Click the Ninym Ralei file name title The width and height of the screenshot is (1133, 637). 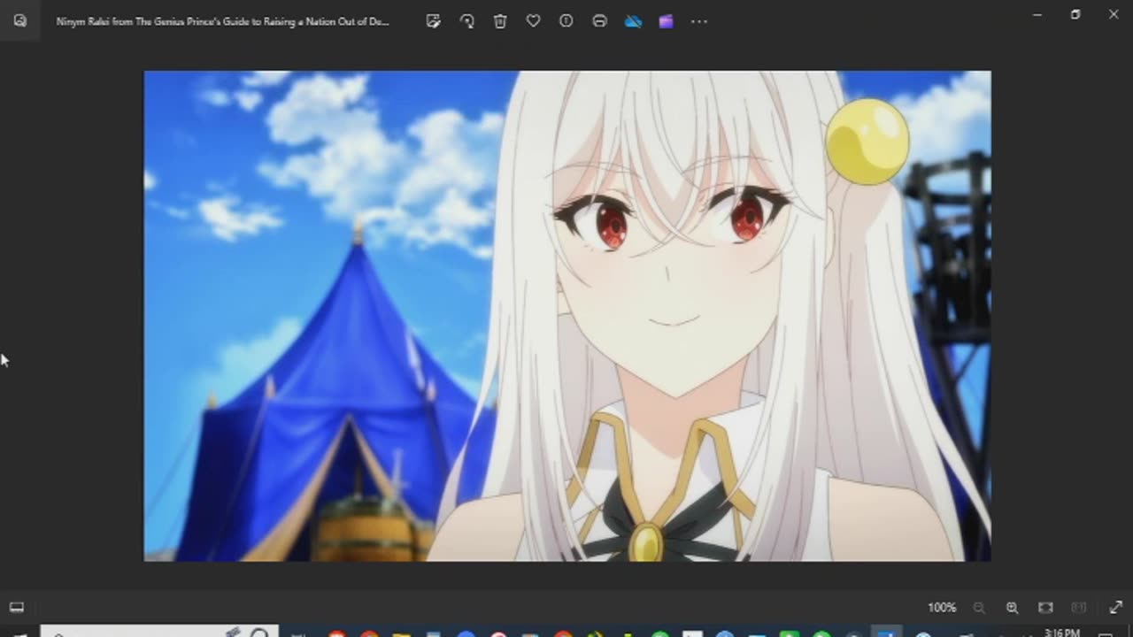point(222,21)
